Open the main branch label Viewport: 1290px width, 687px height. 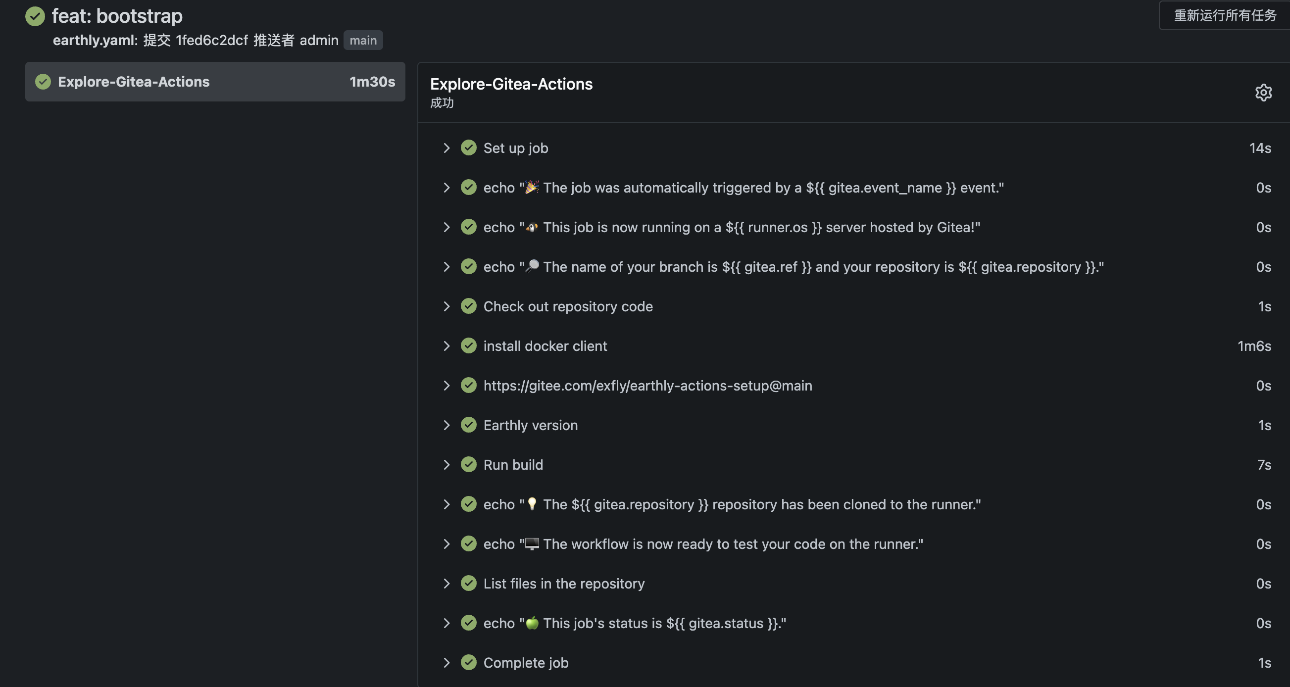pyautogui.click(x=363, y=40)
